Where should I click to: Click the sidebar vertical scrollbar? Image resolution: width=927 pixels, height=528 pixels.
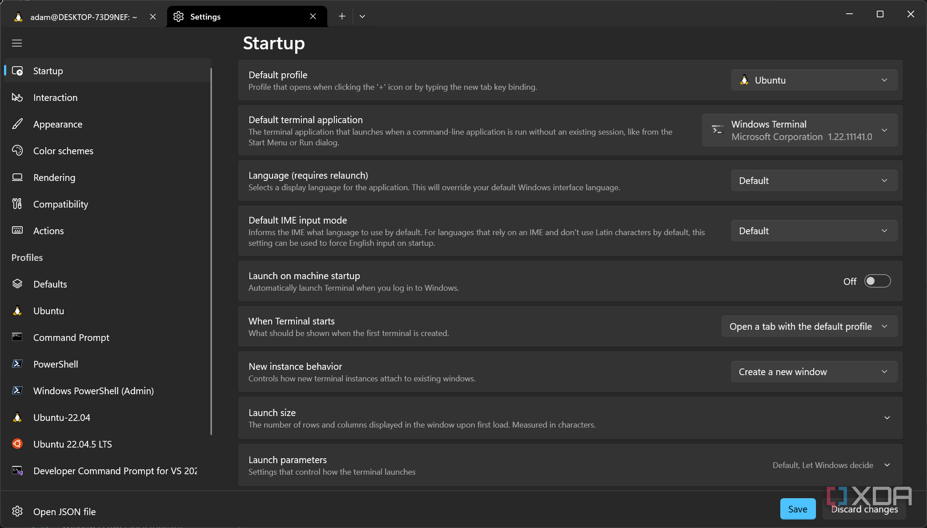click(211, 251)
